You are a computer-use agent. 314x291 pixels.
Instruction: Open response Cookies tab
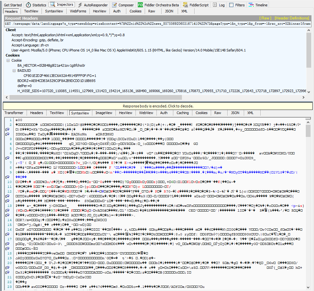(x=202, y=113)
